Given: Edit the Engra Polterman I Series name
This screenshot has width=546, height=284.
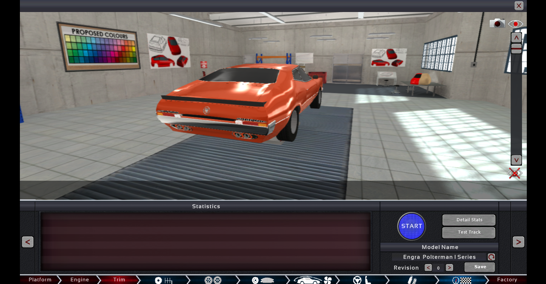Looking at the screenshot, I should point(439,257).
